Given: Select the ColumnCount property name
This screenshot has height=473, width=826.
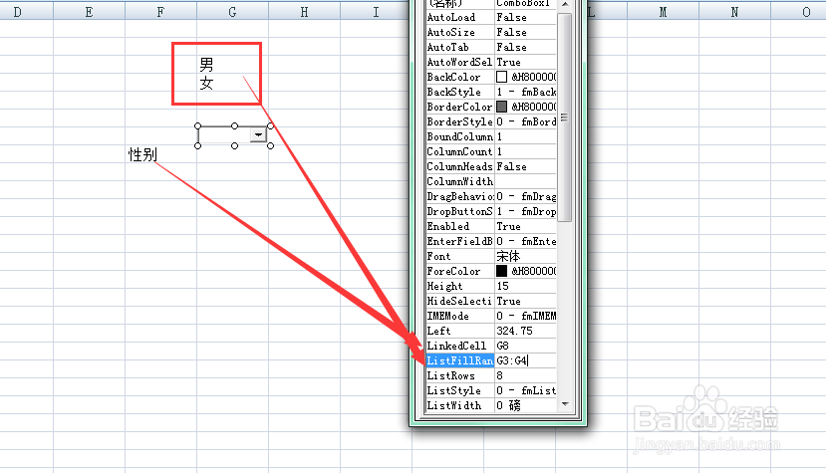Looking at the screenshot, I should (460, 151).
